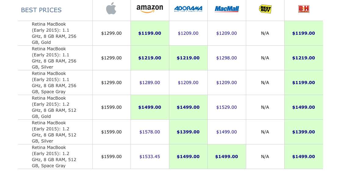Open B&H $1199.00 Space Gray 256 GB price
Image resolution: width=345 pixels, height=180 pixels.
pos(304,83)
